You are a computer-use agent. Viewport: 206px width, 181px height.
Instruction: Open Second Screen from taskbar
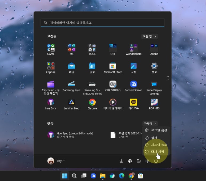[x=93, y=176]
